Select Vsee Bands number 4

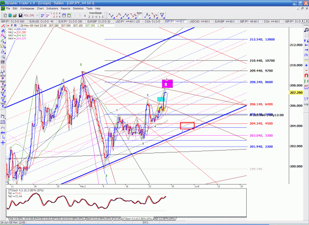[x=96, y=17]
